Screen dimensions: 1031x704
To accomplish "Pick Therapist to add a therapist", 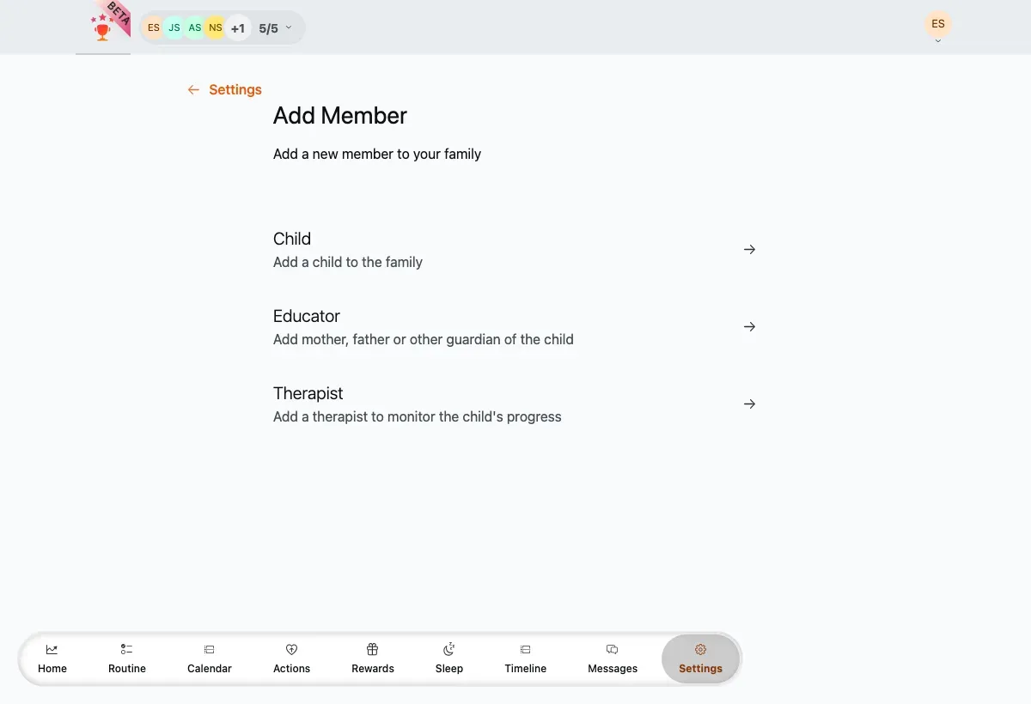I will [x=515, y=404].
